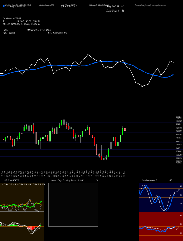This screenshot has height=241, width=183.
Task: Click the Day Vol: 0 M label
Action: [115, 11]
